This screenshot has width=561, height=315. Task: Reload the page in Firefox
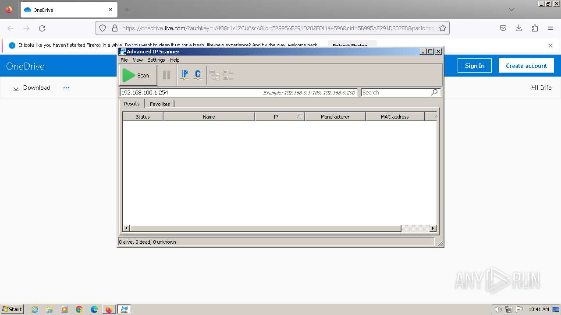click(42, 28)
